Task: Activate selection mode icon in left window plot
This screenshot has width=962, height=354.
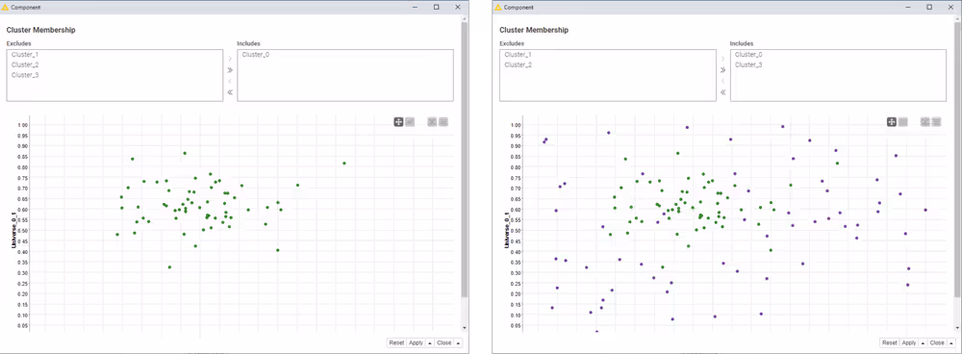Action: pos(410,122)
